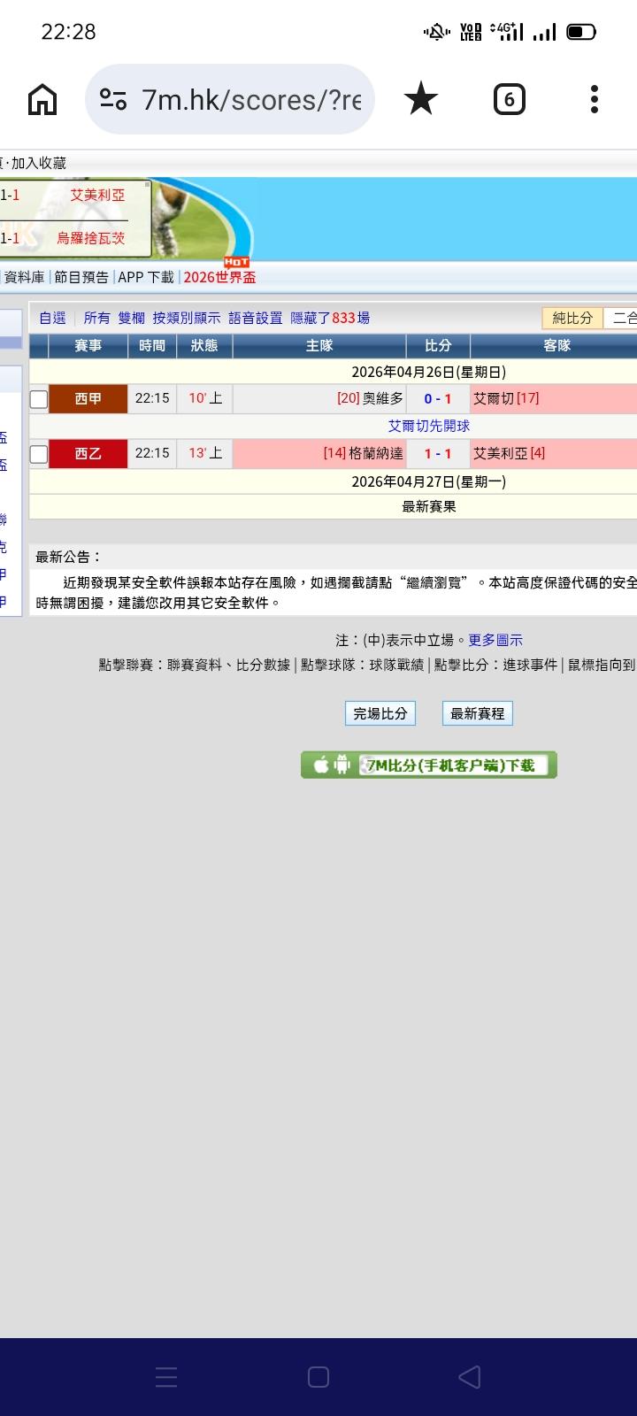637x1416 pixels.
Task: Open the 更多圖示 link
Action: tap(495, 640)
